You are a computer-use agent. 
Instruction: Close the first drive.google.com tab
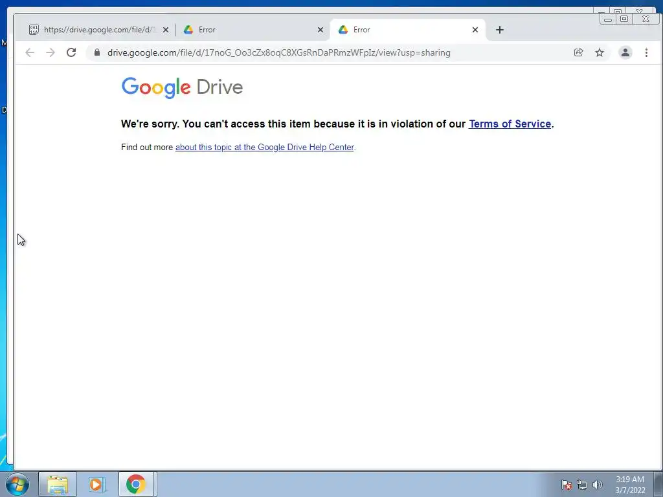(166, 30)
